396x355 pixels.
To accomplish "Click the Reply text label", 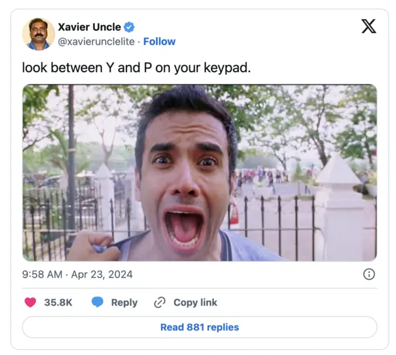I will 124,302.
